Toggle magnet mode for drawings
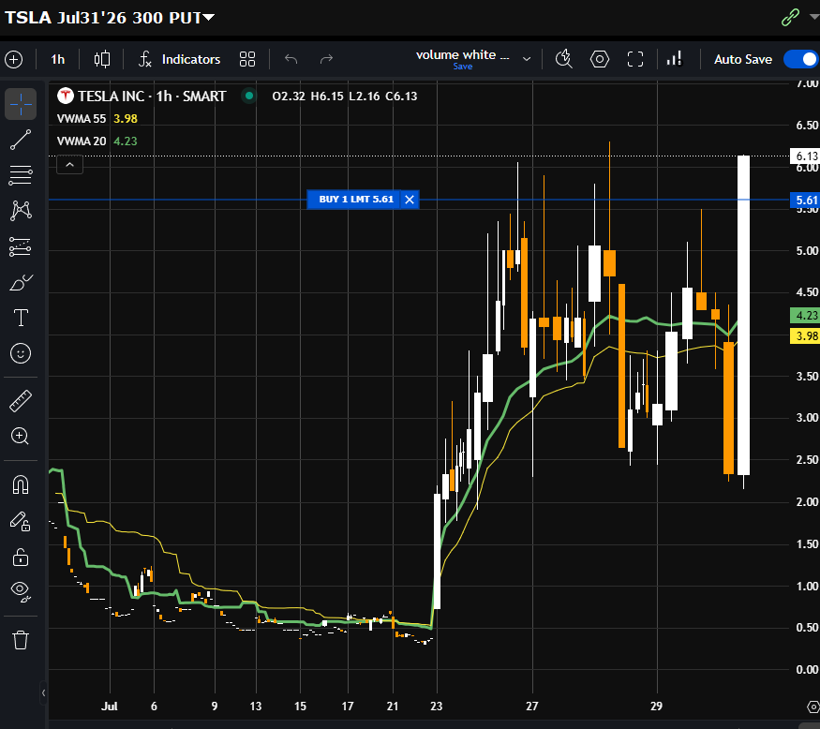 21,484
